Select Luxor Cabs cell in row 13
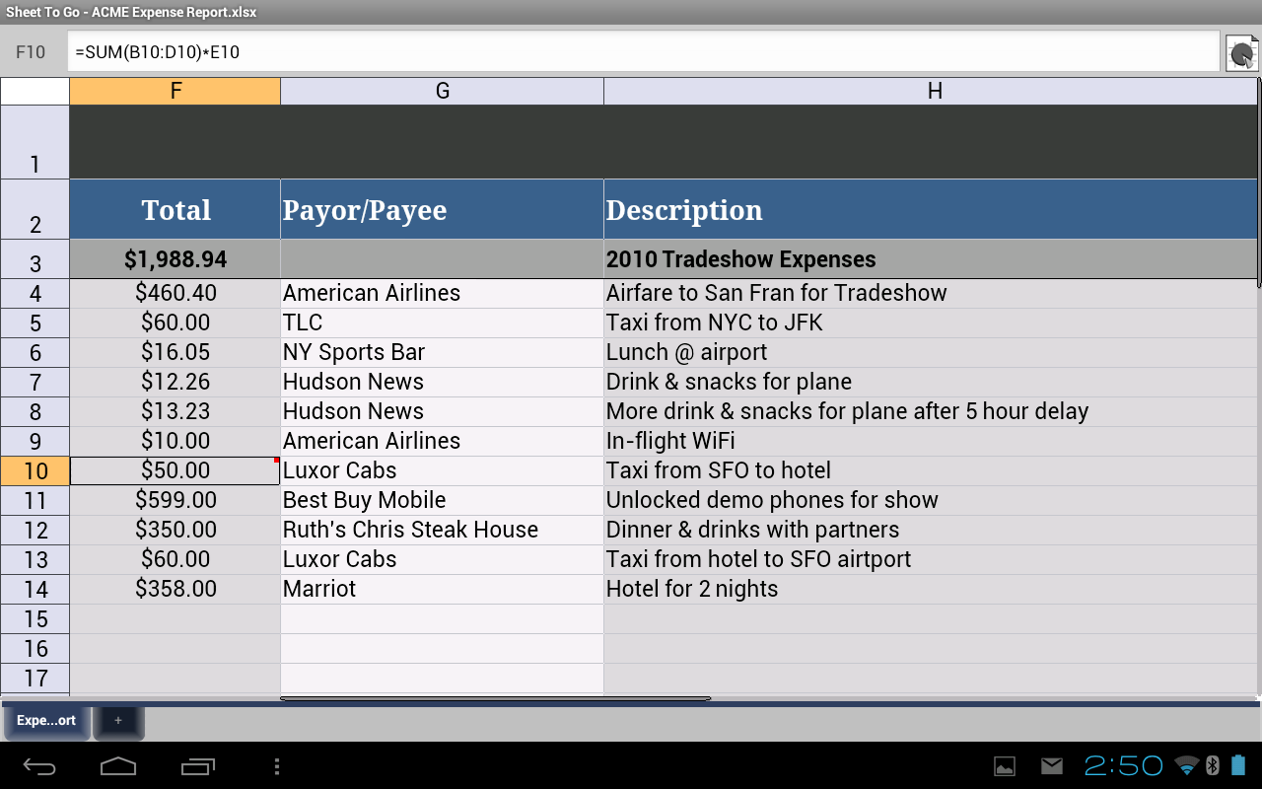Image resolution: width=1262 pixels, height=789 pixels. pos(442,559)
